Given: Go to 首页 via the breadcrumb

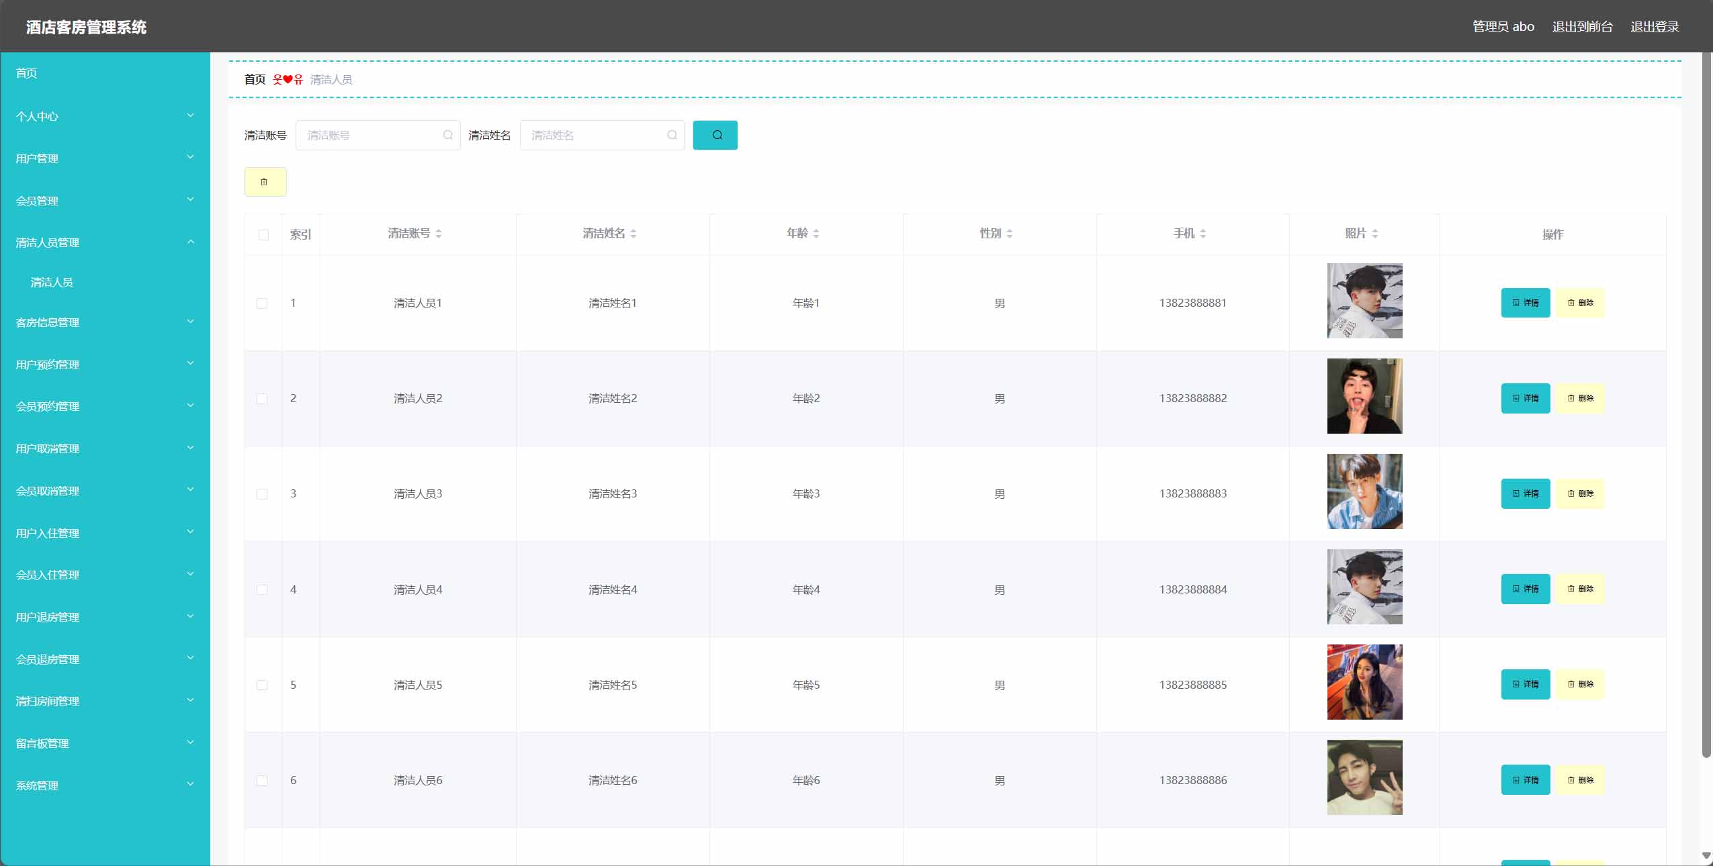Looking at the screenshot, I should [255, 79].
